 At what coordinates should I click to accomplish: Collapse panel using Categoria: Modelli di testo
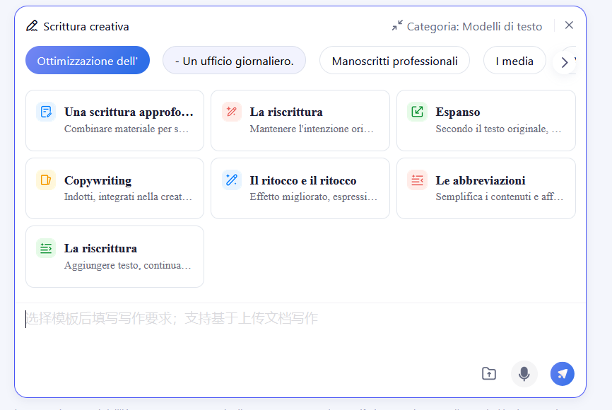[x=467, y=26]
